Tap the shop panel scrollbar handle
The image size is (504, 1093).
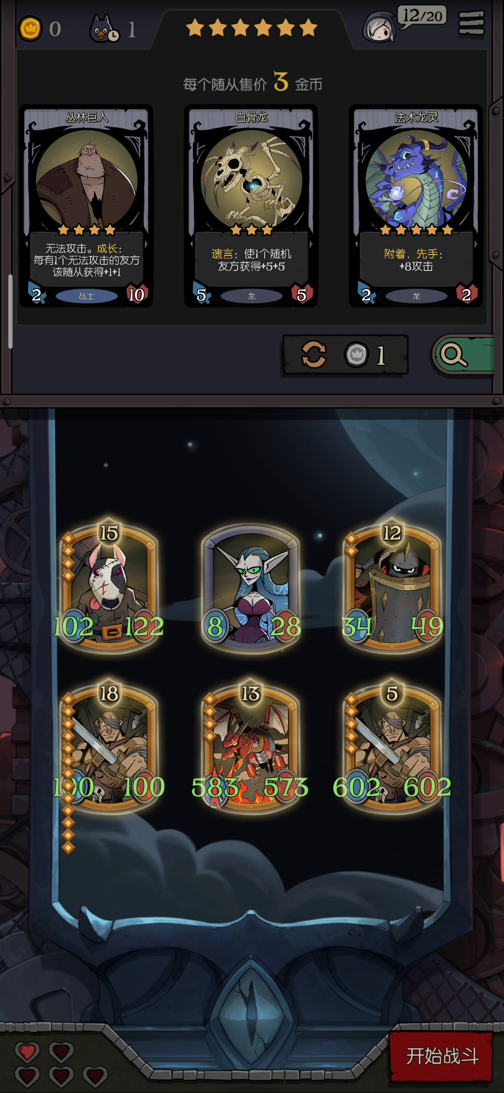coord(10,312)
